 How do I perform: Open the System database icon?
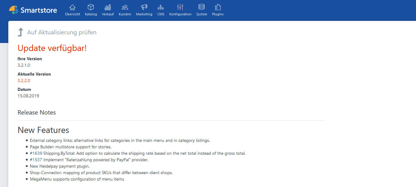click(x=202, y=7)
